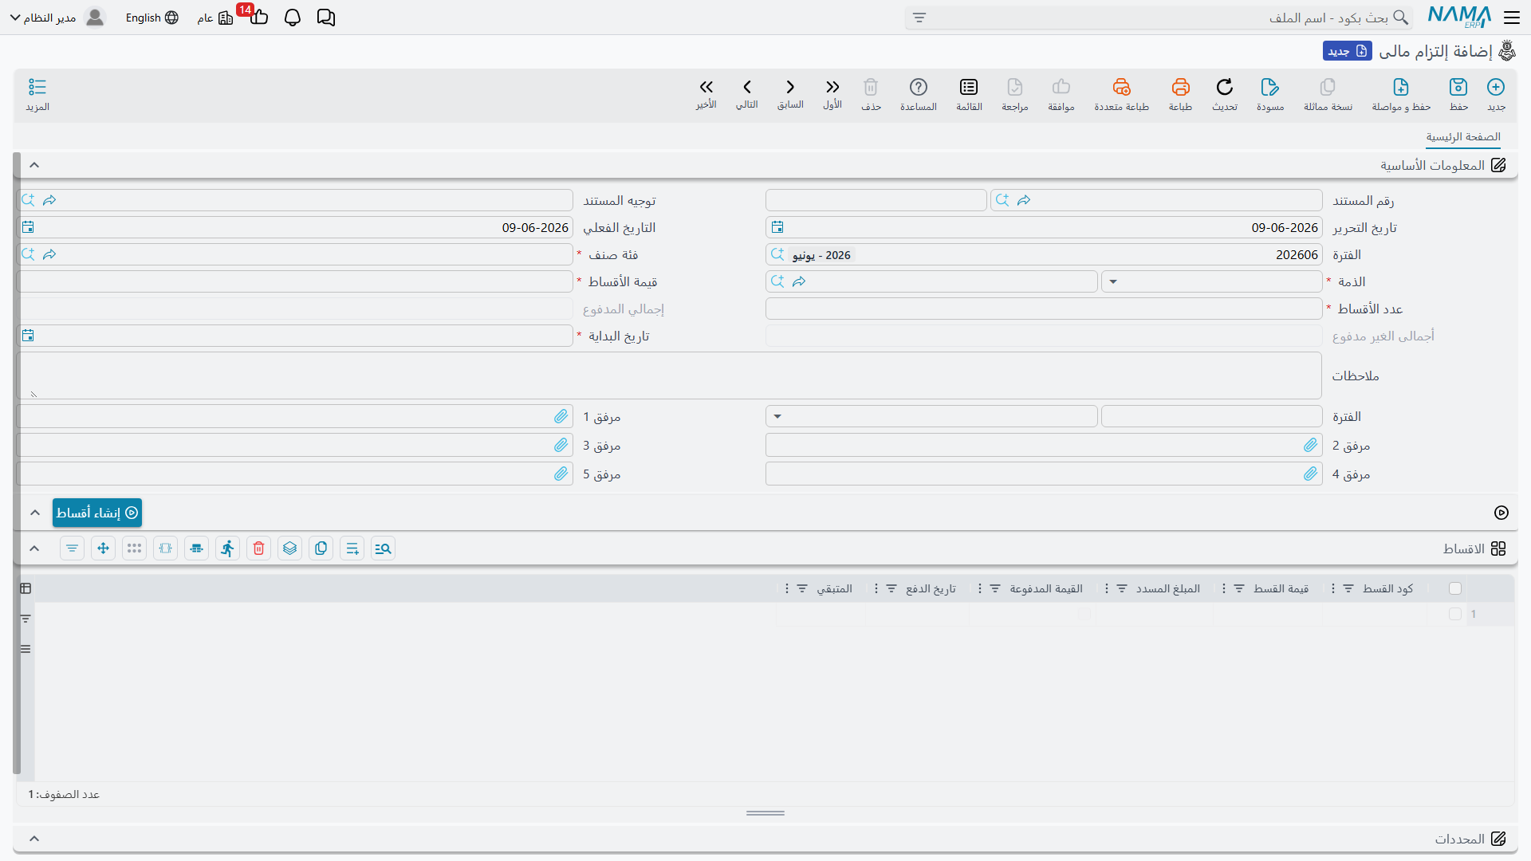Open filter for المتبقي column
Screen dimensions: 1531x861
click(x=803, y=588)
